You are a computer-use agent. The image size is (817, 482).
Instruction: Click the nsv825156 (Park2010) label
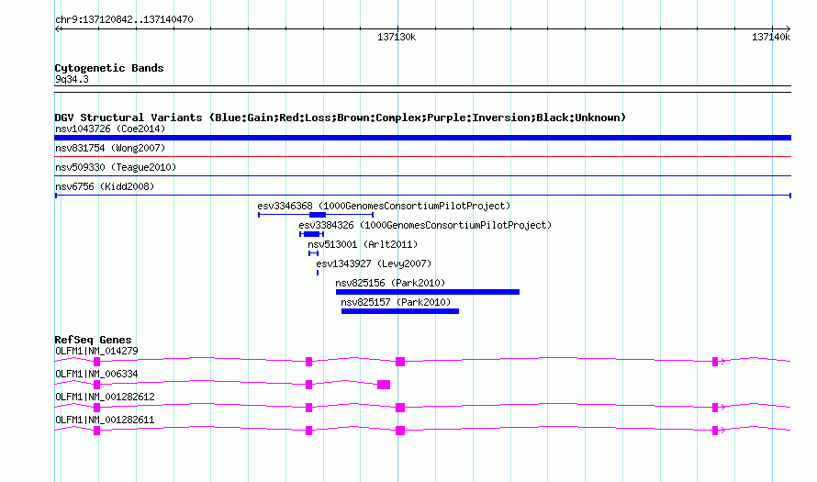[x=390, y=283]
